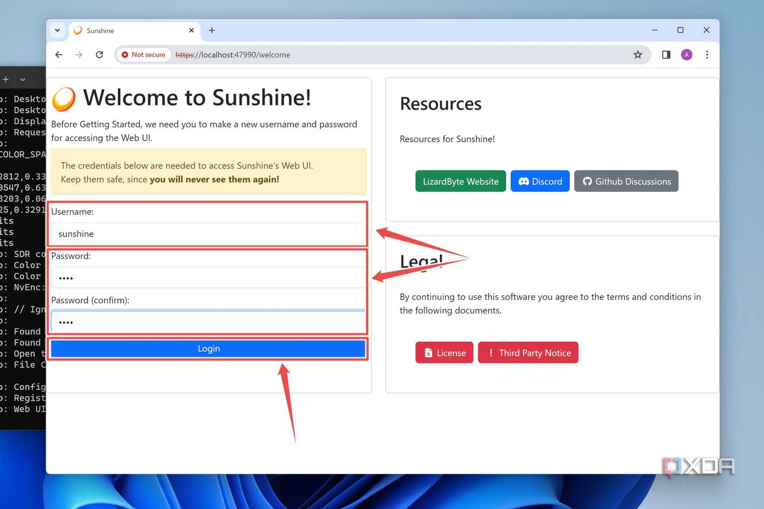
Task: View the License document
Action: (x=444, y=353)
